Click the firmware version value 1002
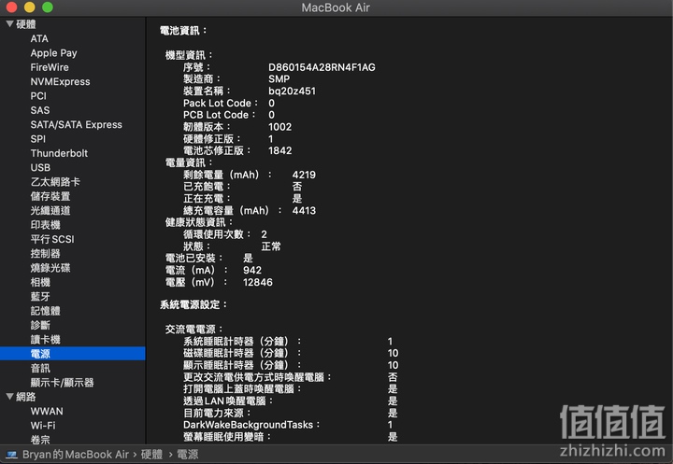The width and height of the screenshot is (673, 464). [279, 127]
